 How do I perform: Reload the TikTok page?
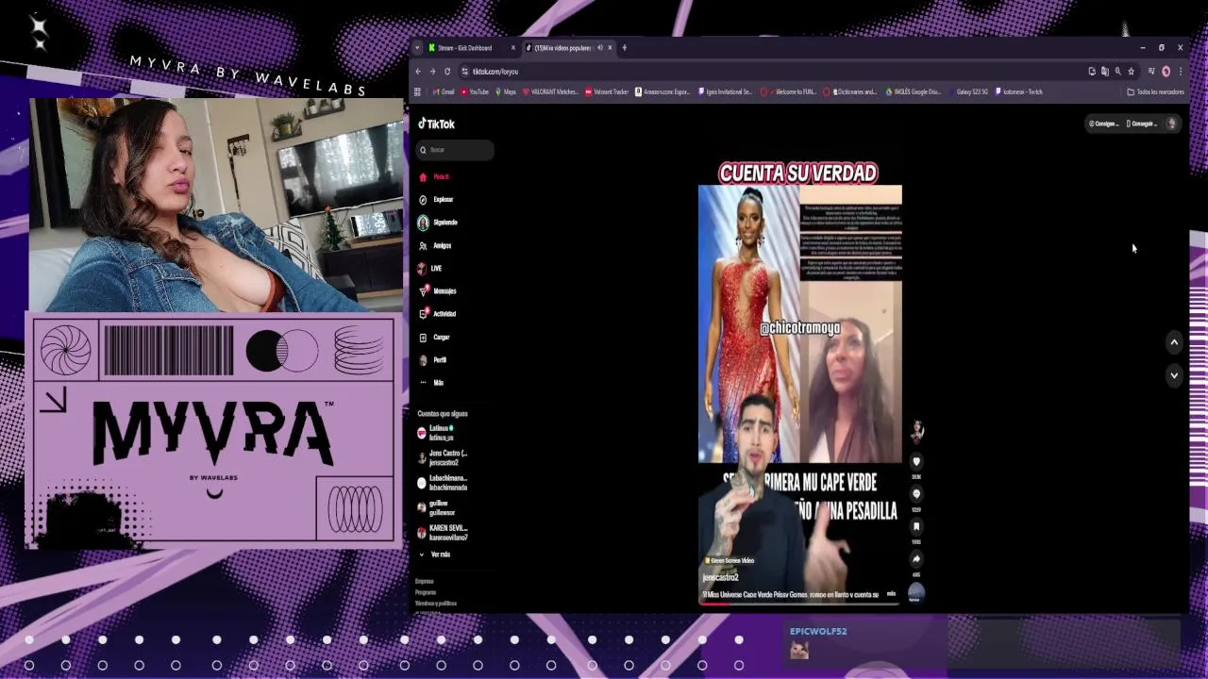pos(447,72)
